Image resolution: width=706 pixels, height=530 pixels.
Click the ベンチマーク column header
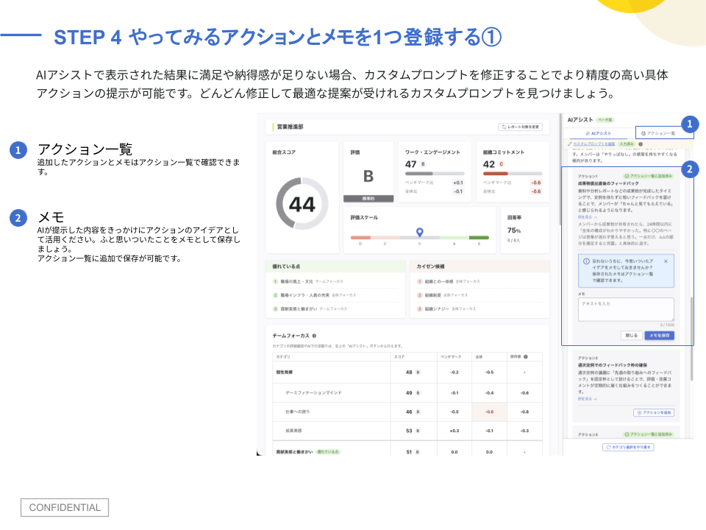(451, 356)
